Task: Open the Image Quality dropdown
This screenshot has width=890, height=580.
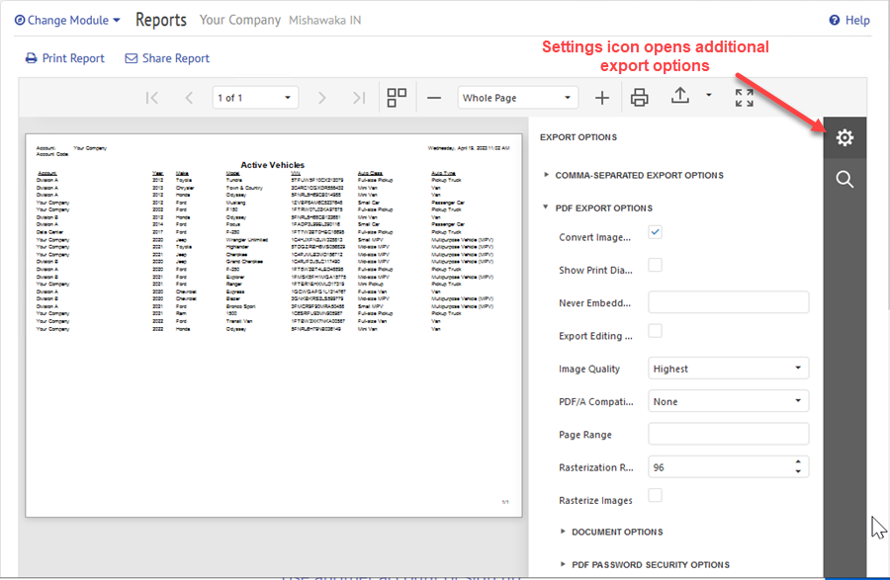Action: (728, 368)
